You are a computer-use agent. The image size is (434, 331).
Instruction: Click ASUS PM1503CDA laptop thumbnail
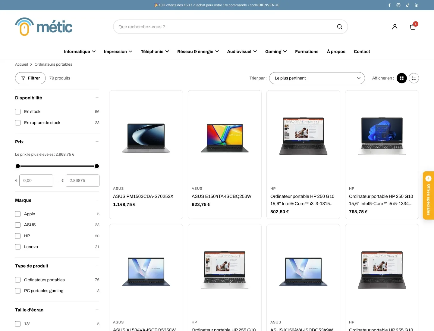[146, 138]
